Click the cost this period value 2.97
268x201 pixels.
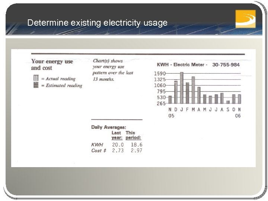point(137,151)
